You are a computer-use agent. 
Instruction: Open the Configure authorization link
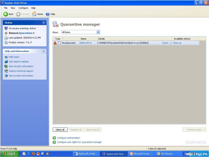pos(68,138)
